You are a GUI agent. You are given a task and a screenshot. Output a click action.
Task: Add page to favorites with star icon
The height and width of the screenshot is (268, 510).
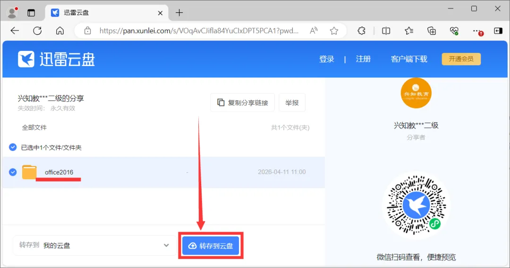pyautogui.click(x=334, y=31)
